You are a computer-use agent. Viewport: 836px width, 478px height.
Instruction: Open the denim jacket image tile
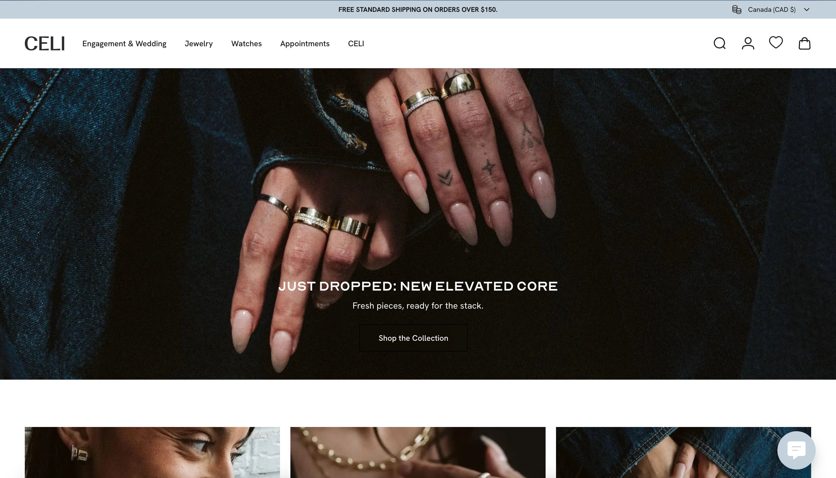pyautogui.click(x=683, y=452)
